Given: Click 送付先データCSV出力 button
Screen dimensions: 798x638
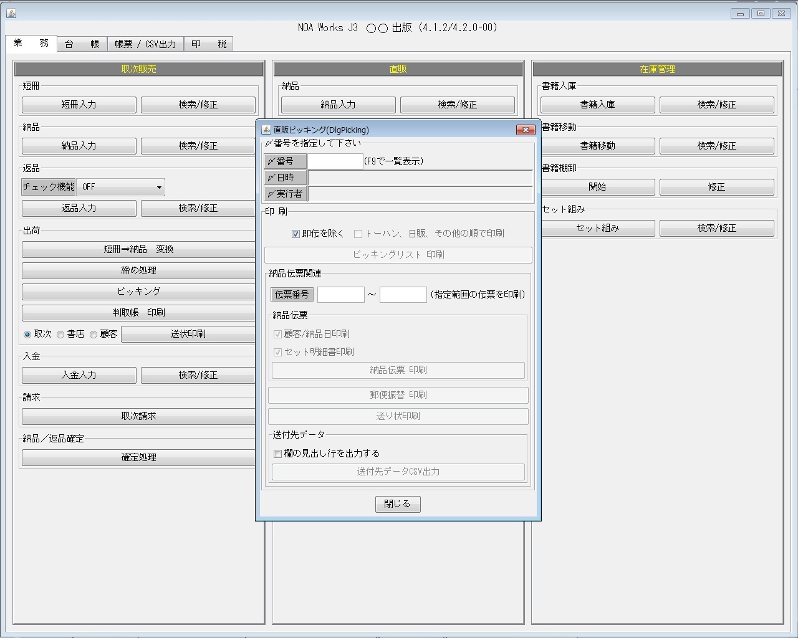Looking at the screenshot, I should [398, 472].
